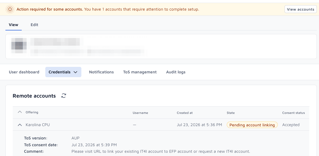Click the Username column header
This screenshot has width=319, height=156.
coord(141,113)
